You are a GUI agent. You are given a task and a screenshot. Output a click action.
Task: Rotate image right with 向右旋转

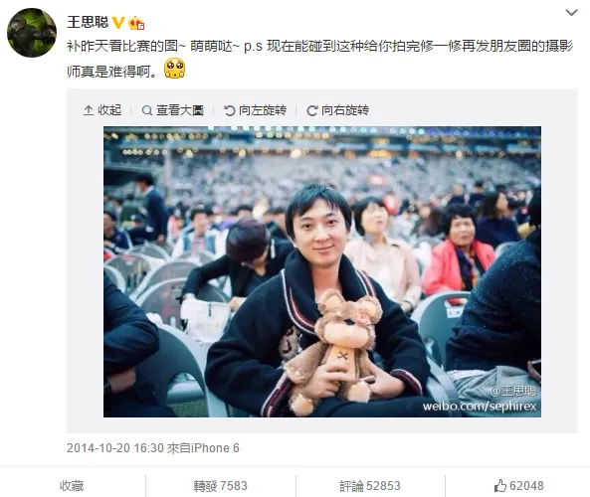point(337,110)
